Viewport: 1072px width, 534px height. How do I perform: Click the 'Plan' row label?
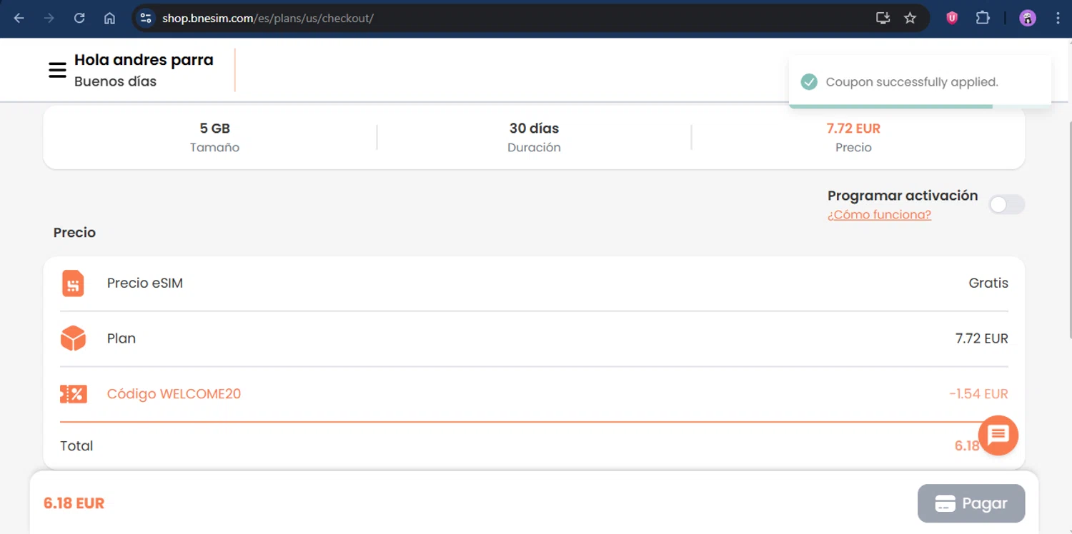pos(121,338)
